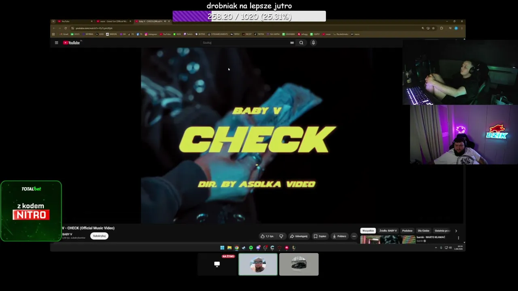Open the bambi WARTO KŁAMAĆ suggested video thumbnail
Viewport: 518px width, 291px height.
(x=388, y=239)
